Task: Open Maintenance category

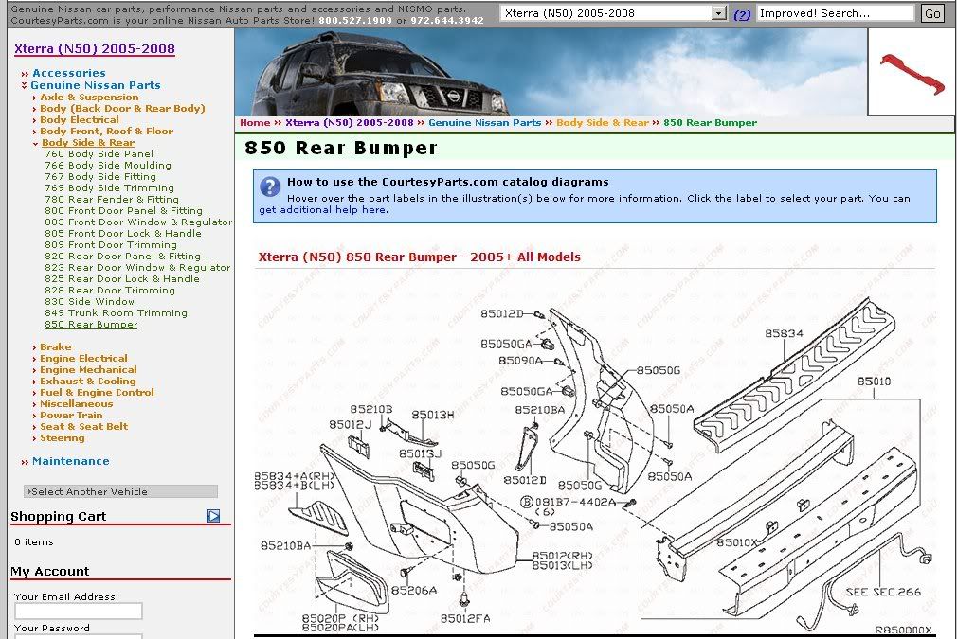Action: (x=71, y=461)
